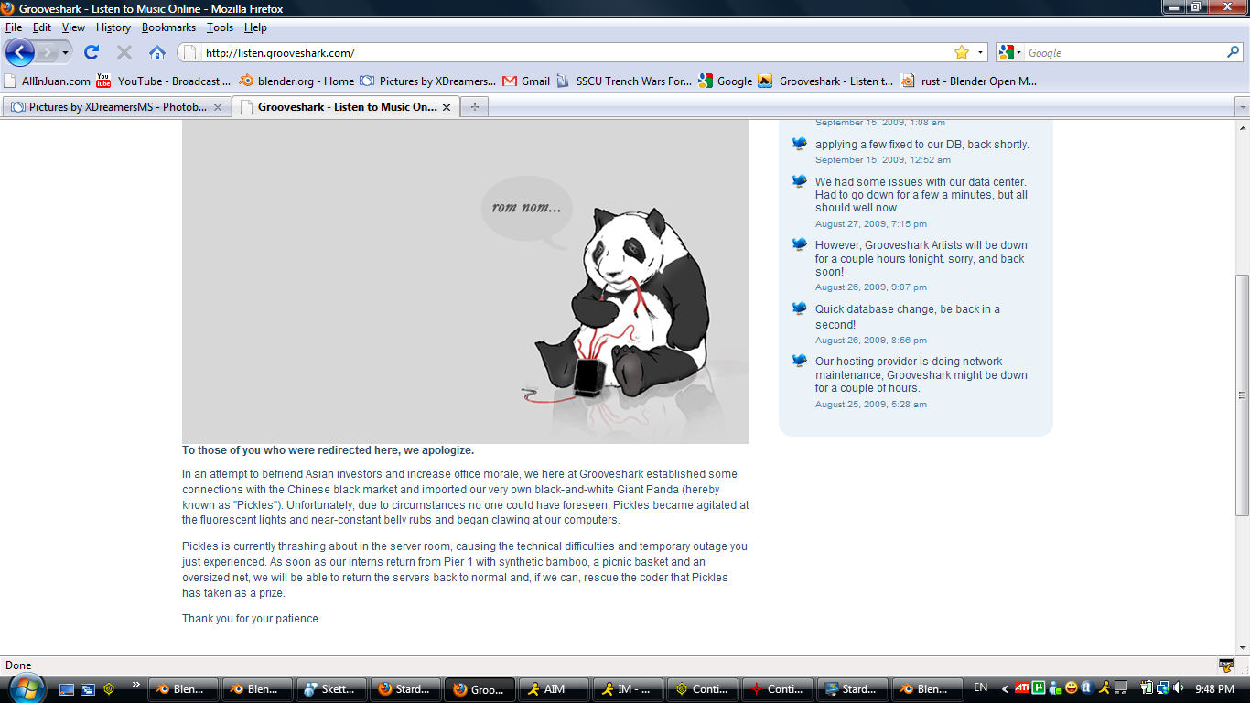Screen dimensions: 1250x703
Task: Go to the Firefox Home page icon
Action: (x=157, y=52)
